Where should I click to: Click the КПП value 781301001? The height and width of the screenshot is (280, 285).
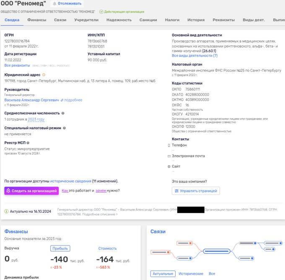(x=96, y=47)
